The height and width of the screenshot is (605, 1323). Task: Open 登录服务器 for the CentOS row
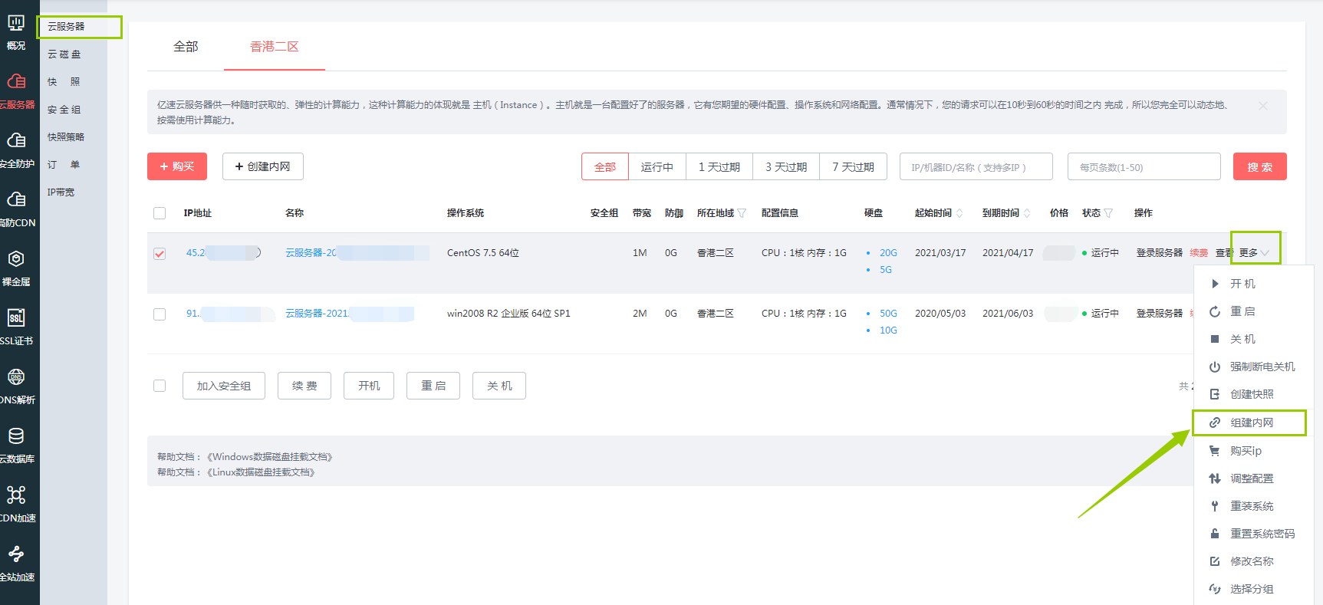1160,253
